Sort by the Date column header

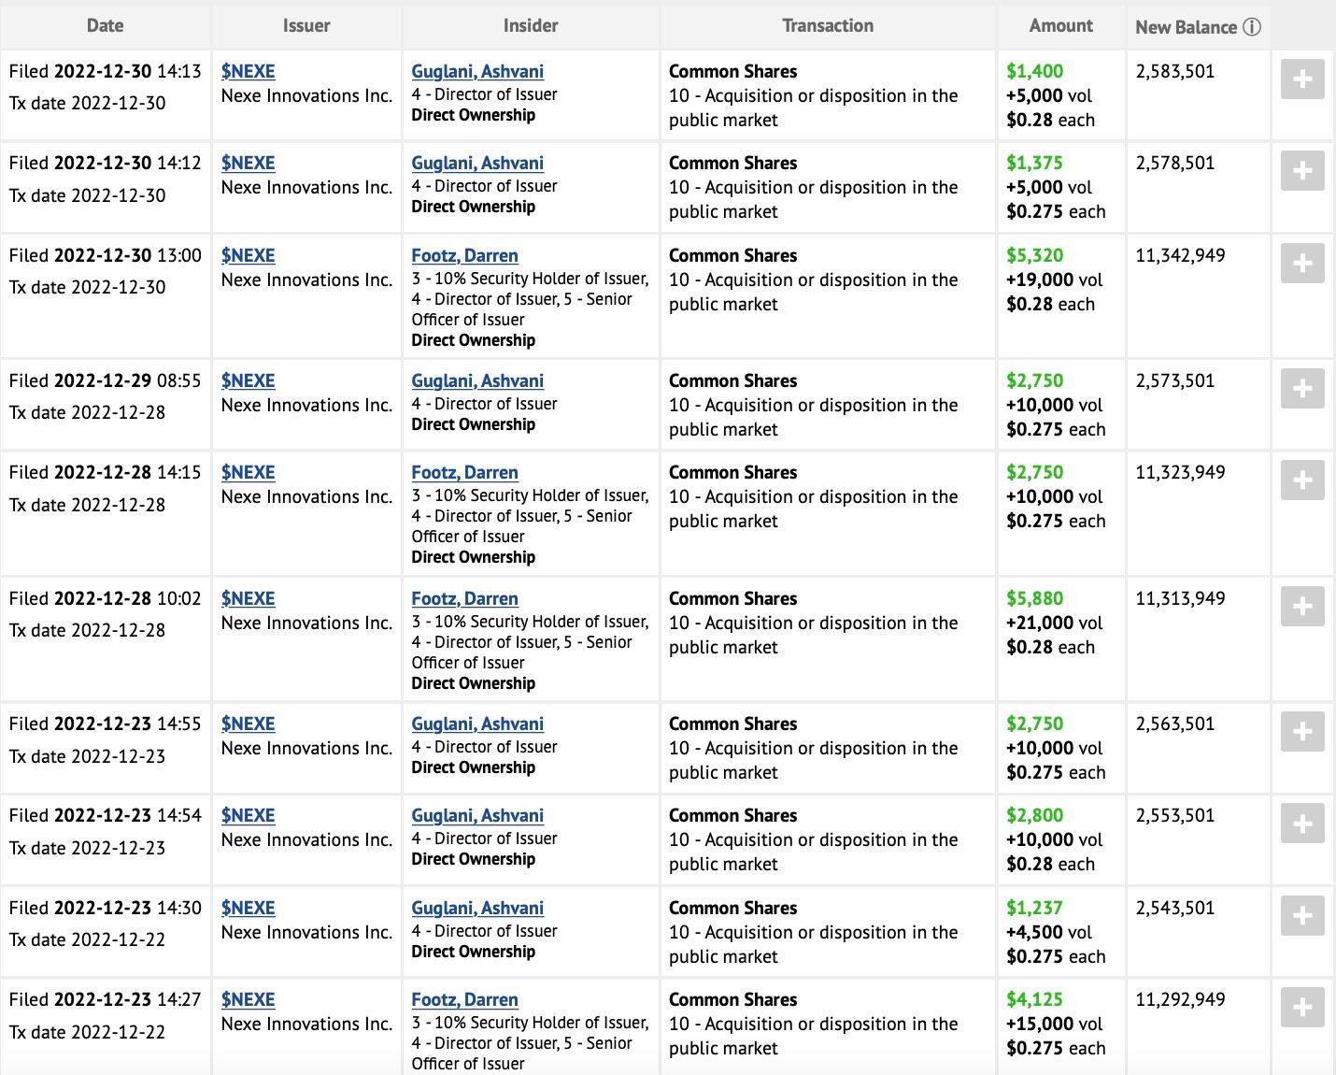(x=105, y=26)
